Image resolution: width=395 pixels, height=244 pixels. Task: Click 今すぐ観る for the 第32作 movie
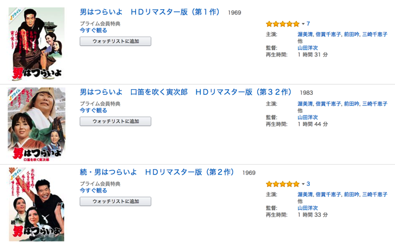(93, 110)
